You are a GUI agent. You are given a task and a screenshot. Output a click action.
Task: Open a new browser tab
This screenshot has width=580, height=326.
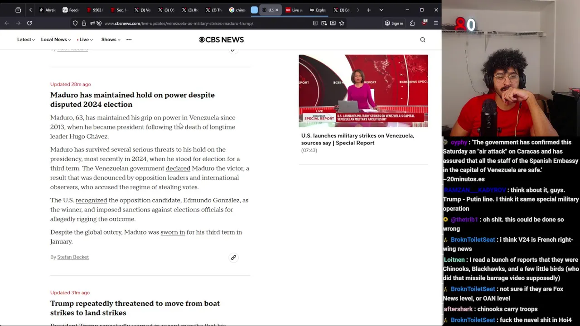pos(369,10)
